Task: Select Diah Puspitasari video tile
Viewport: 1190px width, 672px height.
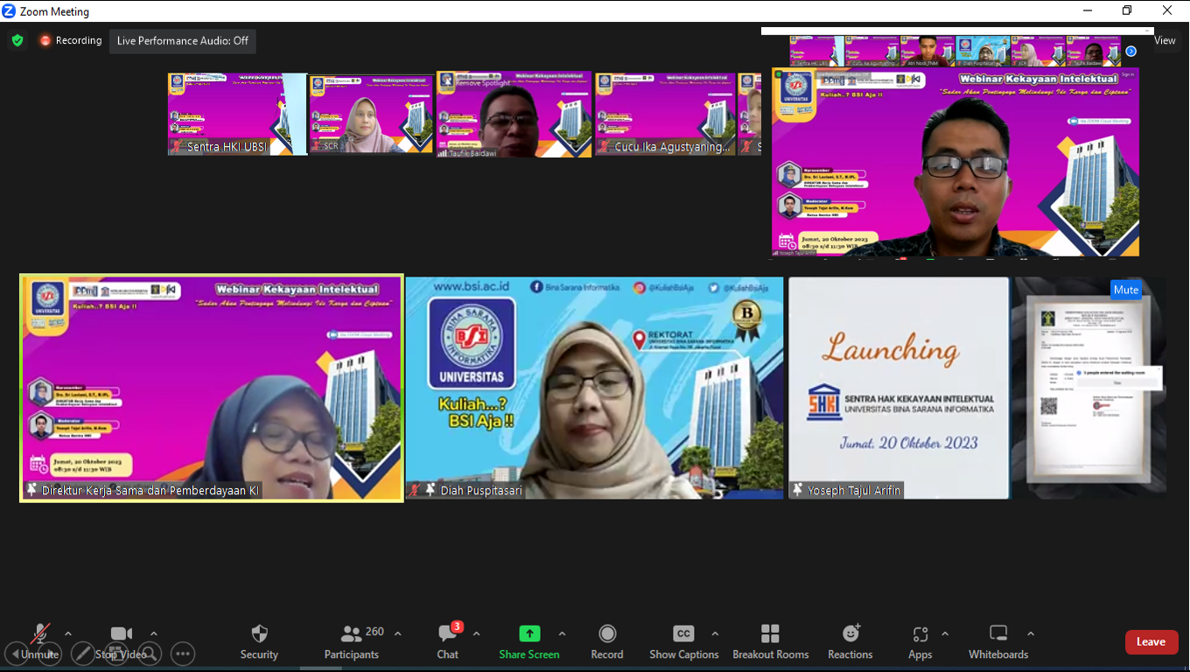Action: (594, 388)
